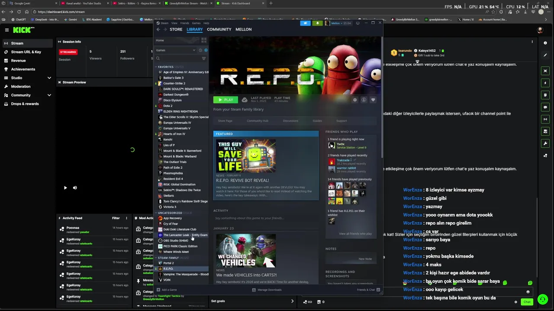The width and height of the screenshot is (554, 311).
Task: Open the MELLON profile tab
Action: [243, 29]
